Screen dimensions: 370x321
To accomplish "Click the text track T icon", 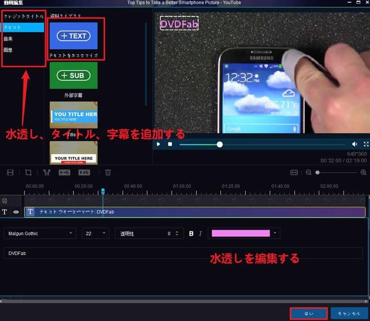I will [x=4, y=212].
